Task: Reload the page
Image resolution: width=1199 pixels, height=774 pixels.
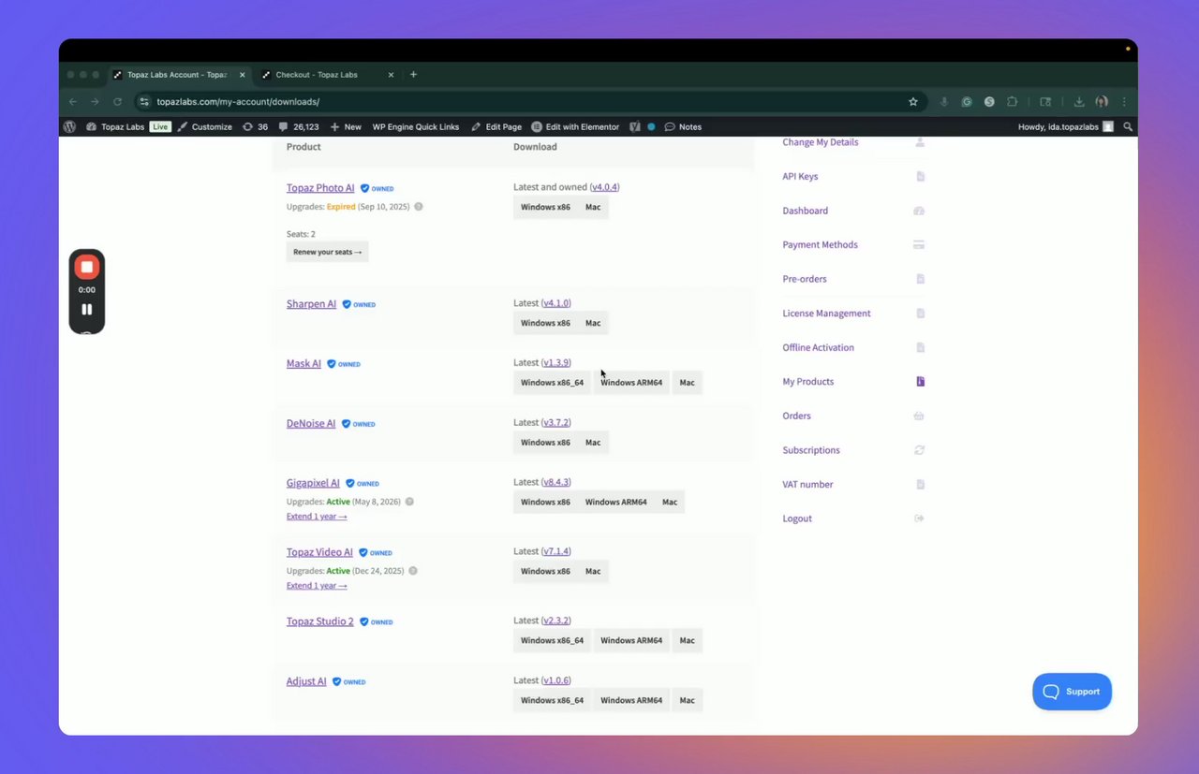Action: pyautogui.click(x=117, y=101)
